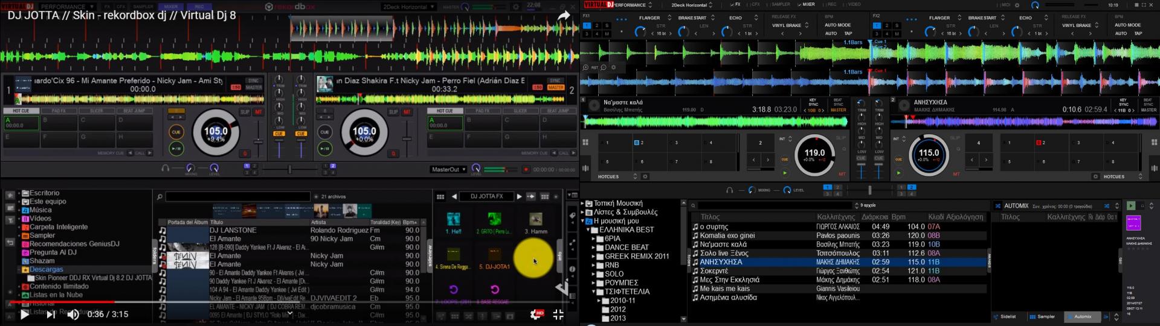Screen dimensions: 1160x326
Task: Select the HOT CUE tab on left deck
Action: 21,111
